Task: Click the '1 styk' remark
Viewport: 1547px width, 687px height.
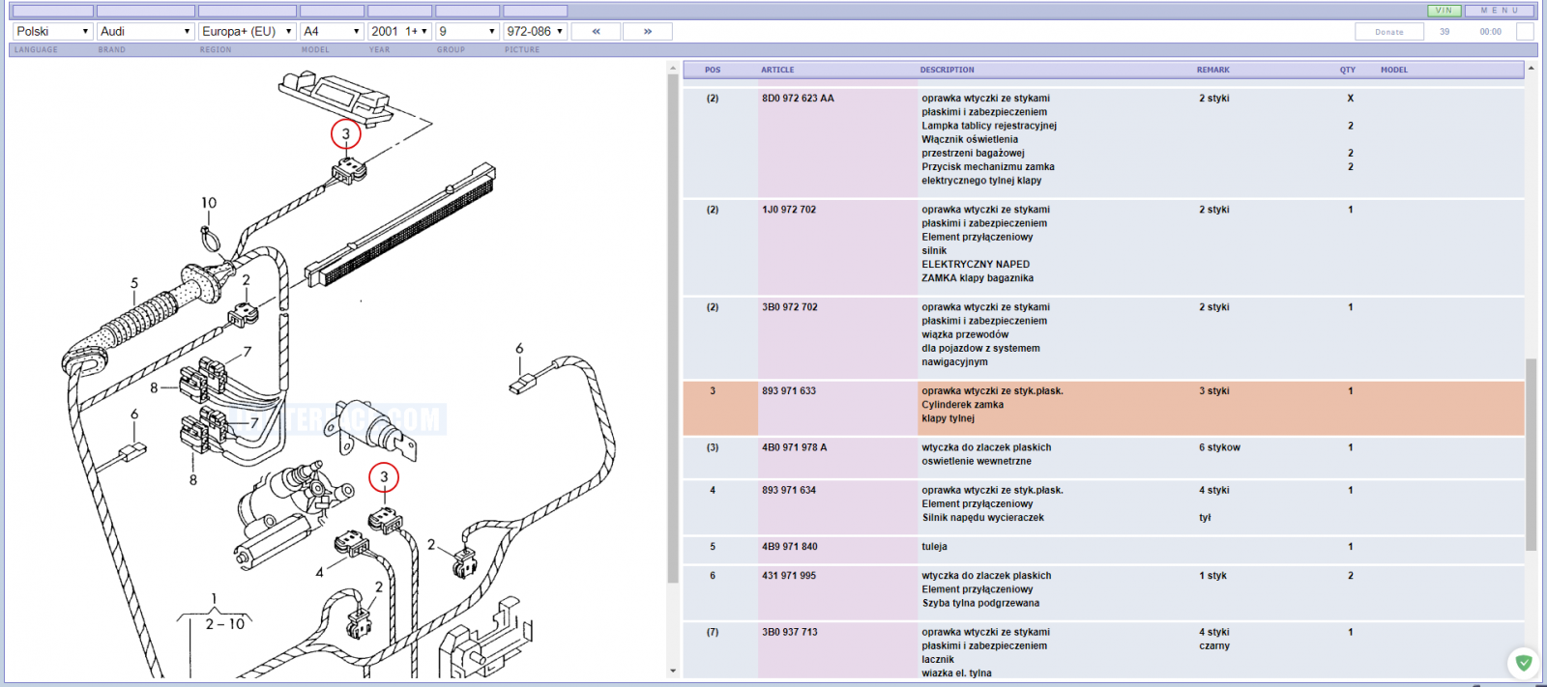Action: coord(1213,576)
